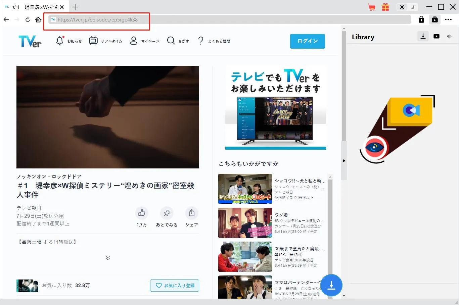The image size is (459, 305).
Task: Open the Library downloading tab icon
Action: pos(423,36)
